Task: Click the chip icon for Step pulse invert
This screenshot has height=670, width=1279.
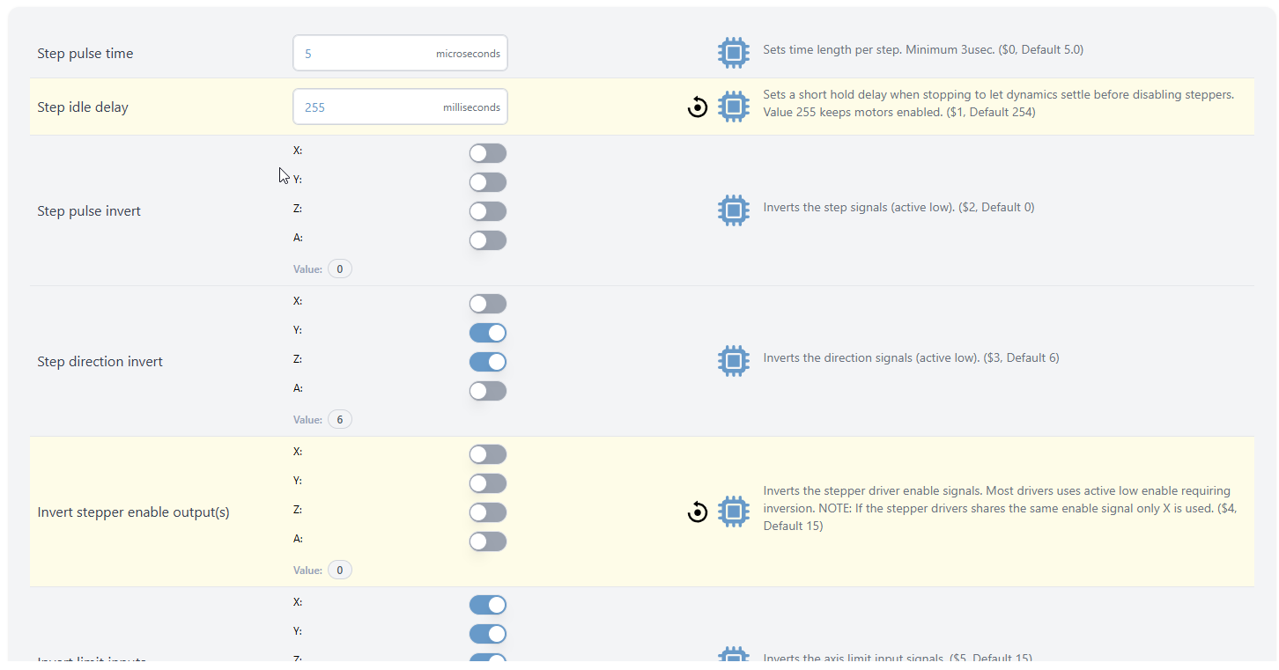Action: click(x=733, y=210)
